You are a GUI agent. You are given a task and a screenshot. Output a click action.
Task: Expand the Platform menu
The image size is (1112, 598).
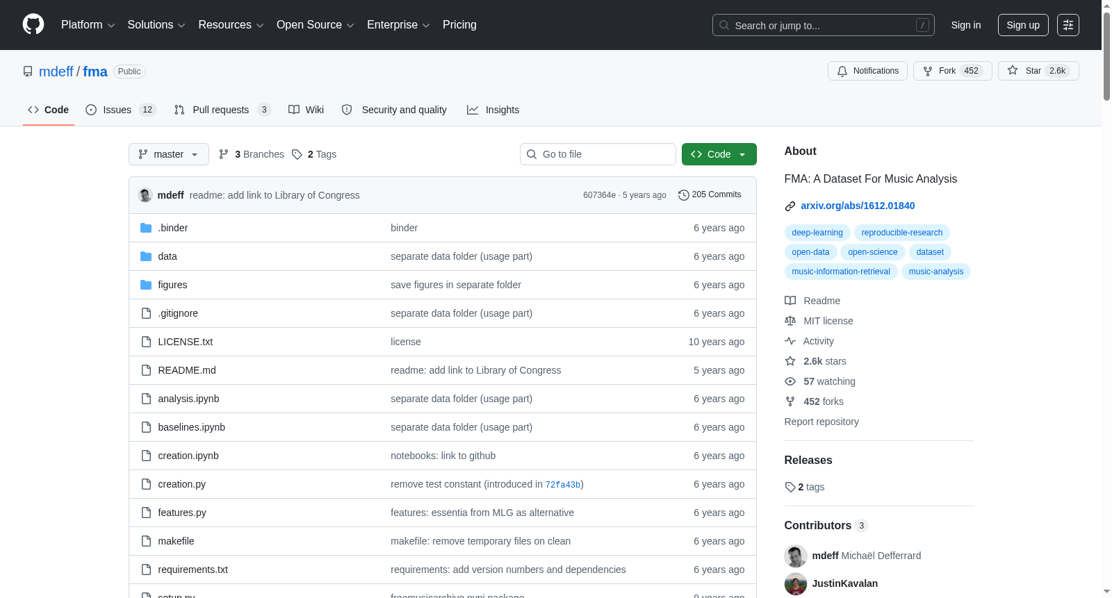coord(88,25)
